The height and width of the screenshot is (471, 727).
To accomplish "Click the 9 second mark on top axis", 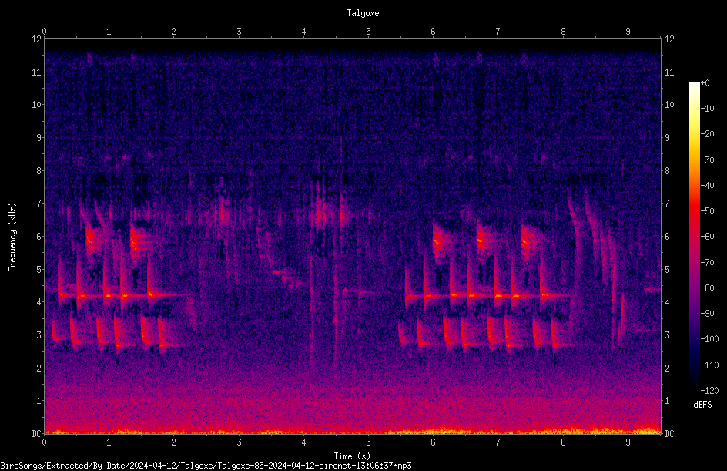I will click(628, 31).
